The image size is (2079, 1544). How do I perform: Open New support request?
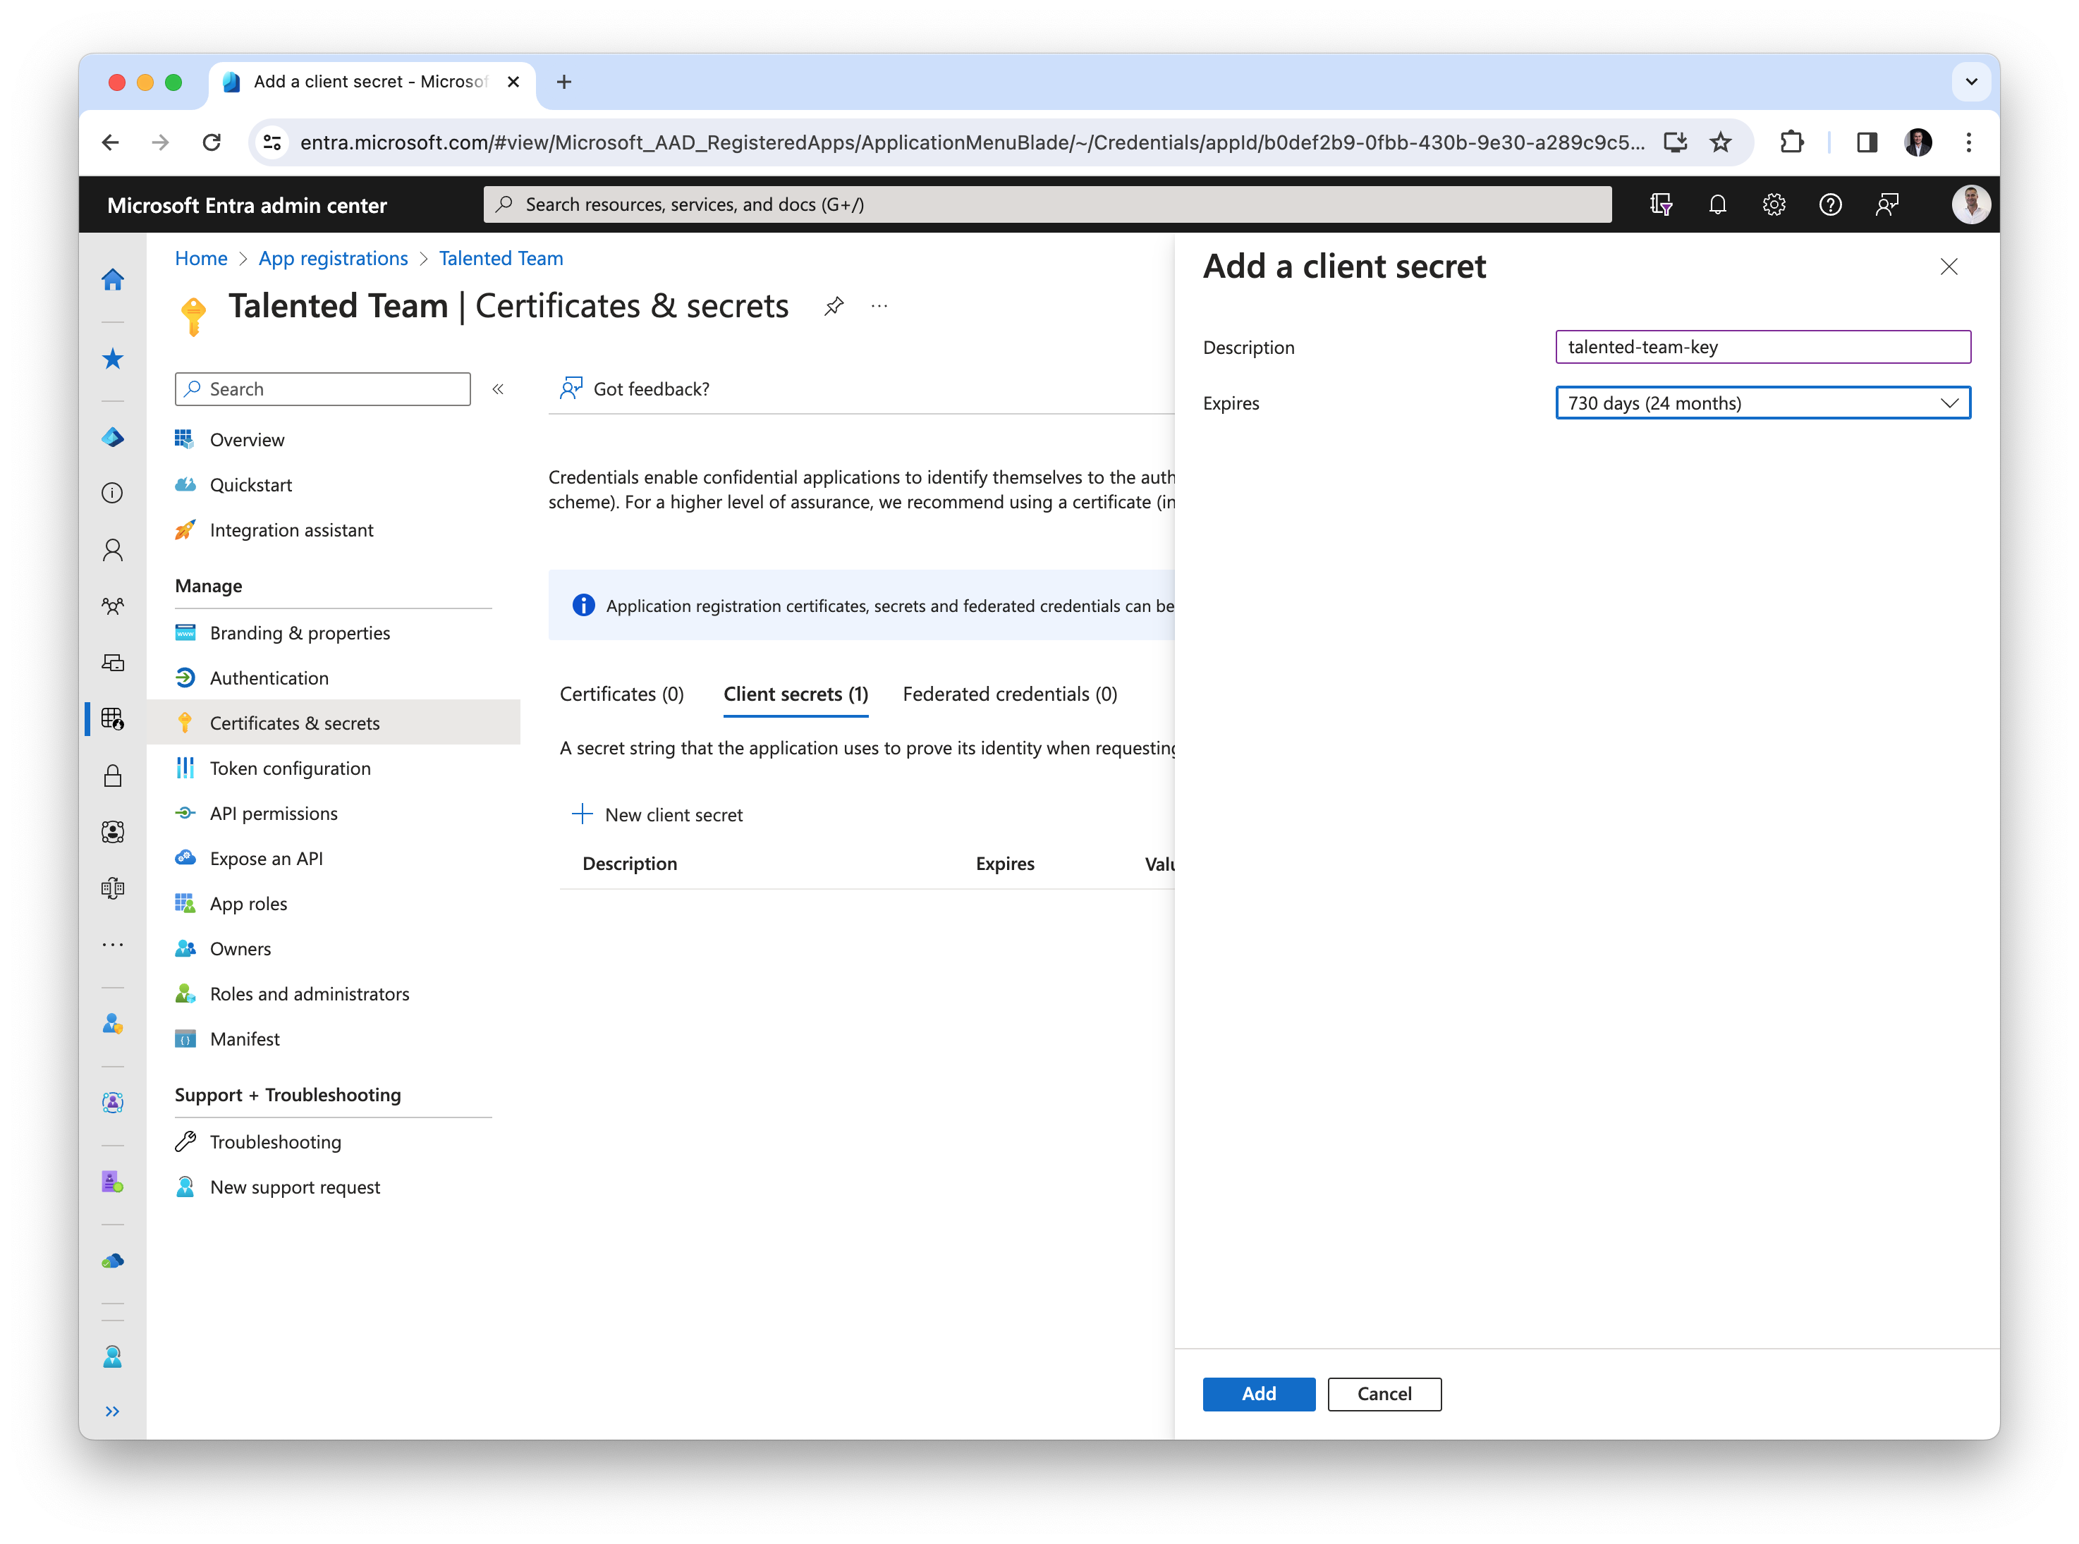[295, 1187]
